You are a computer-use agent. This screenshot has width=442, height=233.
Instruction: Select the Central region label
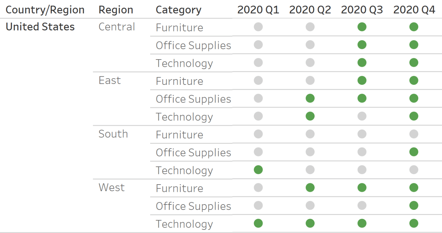tap(117, 27)
